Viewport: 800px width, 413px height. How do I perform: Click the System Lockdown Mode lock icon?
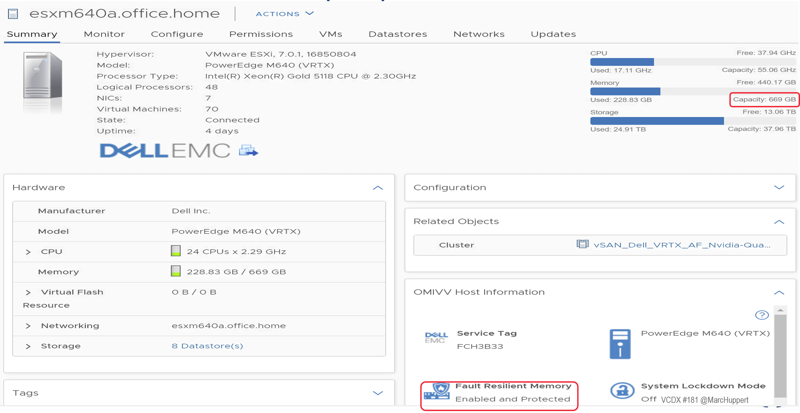coord(622,391)
